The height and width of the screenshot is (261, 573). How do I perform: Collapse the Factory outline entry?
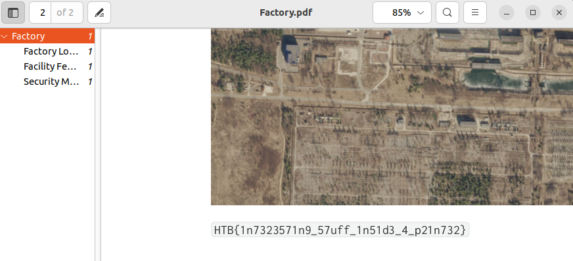pyautogui.click(x=5, y=36)
